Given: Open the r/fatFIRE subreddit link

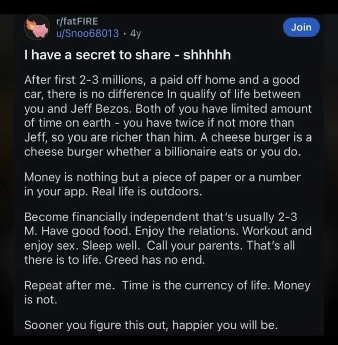Looking at the screenshot, I should tap(77, 21).
